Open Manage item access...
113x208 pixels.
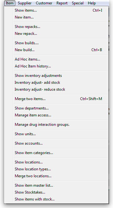point(61,115)
